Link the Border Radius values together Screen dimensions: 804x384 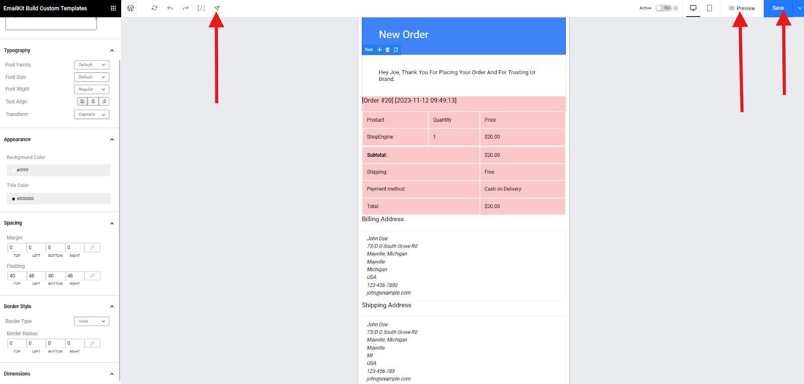pos(92,343)
